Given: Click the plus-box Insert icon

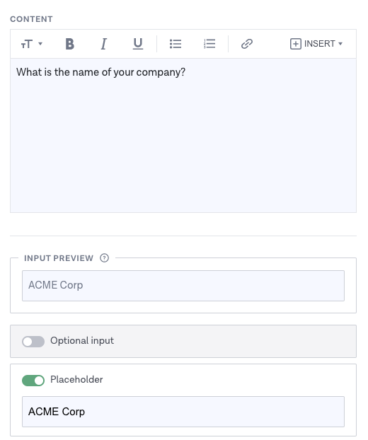Looking at the screenshot, I should (296, 44).
